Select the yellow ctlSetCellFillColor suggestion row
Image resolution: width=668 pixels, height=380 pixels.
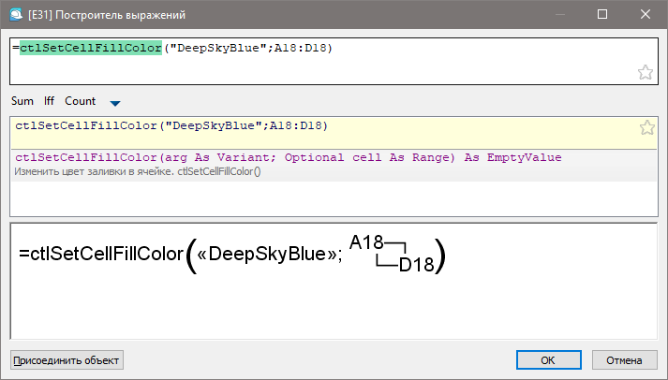point(171,125)
